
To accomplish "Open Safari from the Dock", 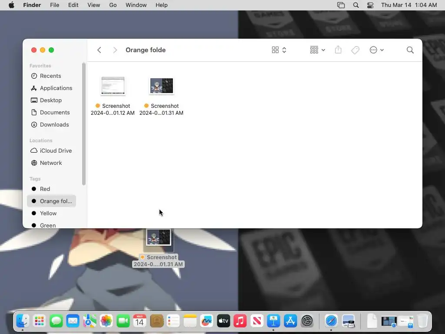I will [331, 321].
